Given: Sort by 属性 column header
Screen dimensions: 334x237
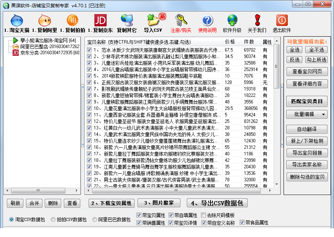Looking at the screenshot, I should coord(267,42).
